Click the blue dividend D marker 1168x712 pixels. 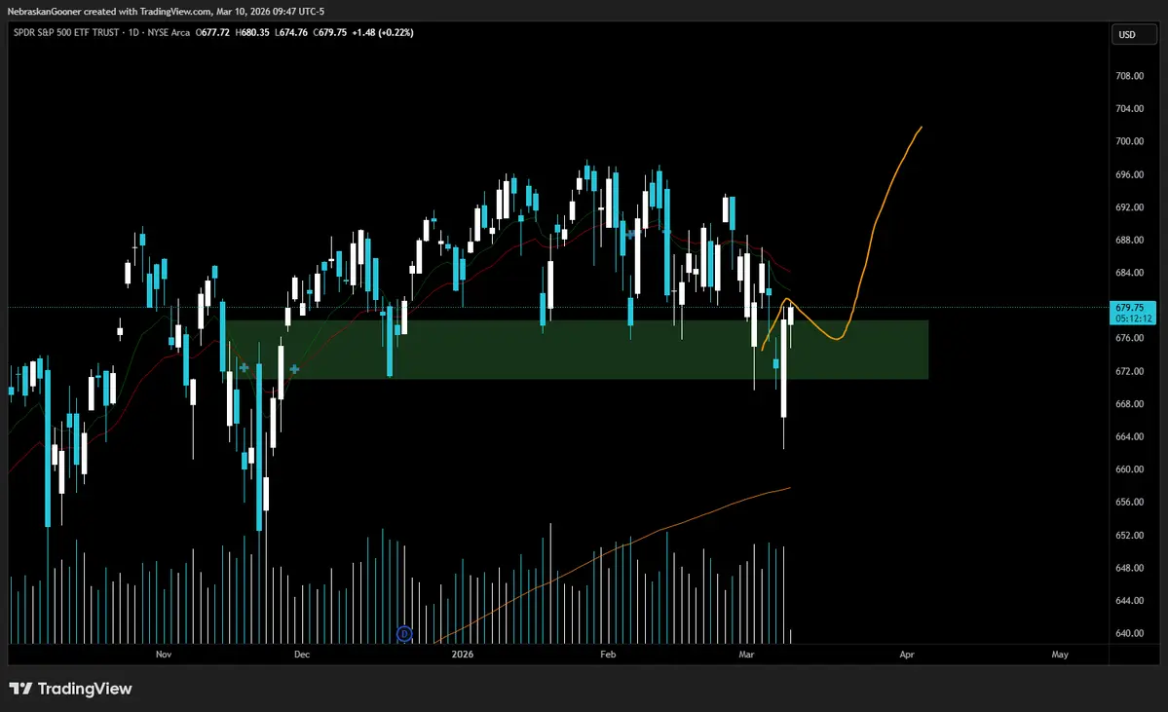403,634
